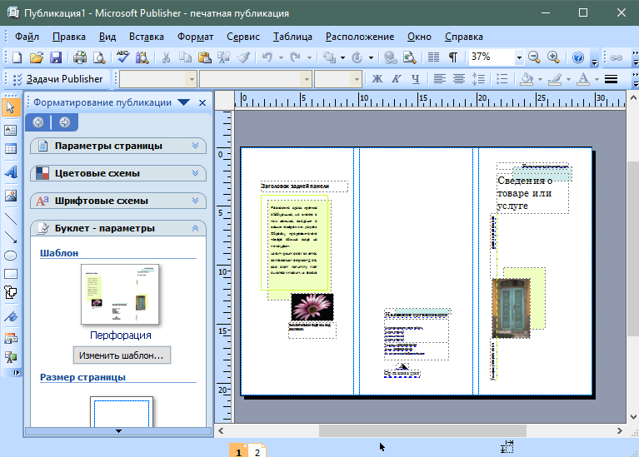This screenshot has height=457, width=639.
Task: Toggle bold formatting (Ж) button
Action: coord(376,79)
